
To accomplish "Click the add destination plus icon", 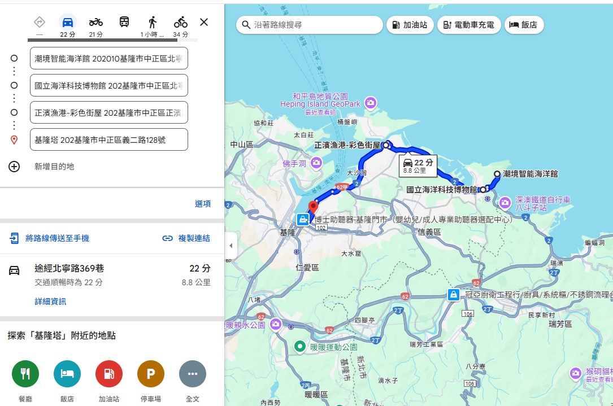I will click(14, 167).
